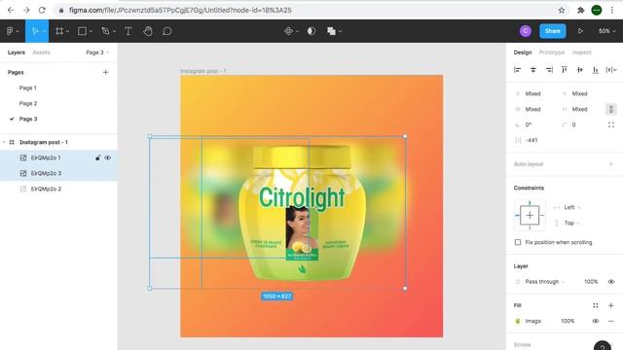Toggle layer visibility eye in Layer section
The width and height of the screenshot is (623, 350).
tap(611, 281)
